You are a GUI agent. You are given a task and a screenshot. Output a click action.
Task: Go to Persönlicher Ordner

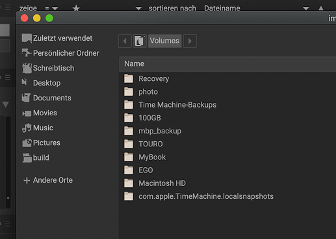60,53
